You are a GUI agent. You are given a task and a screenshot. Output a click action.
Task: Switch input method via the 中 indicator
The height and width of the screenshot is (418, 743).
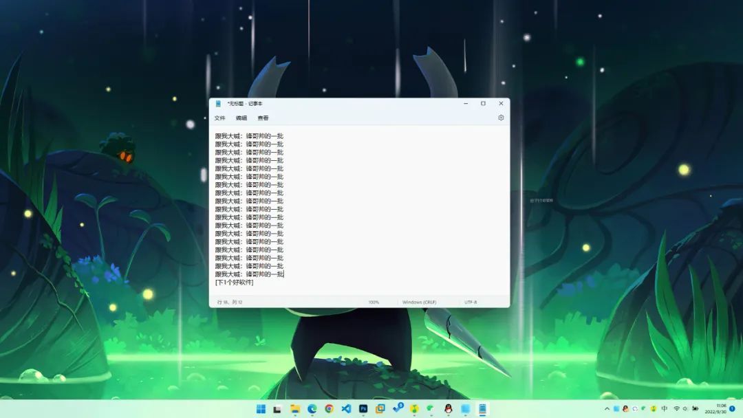click(x=665, y=408)
